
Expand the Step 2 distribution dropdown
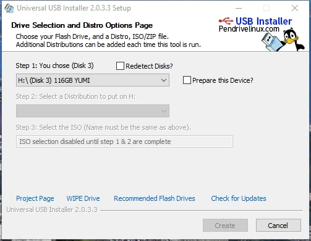pos(93,111)
